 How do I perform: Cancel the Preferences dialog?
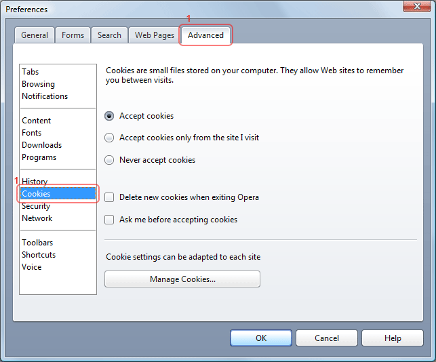327,338
